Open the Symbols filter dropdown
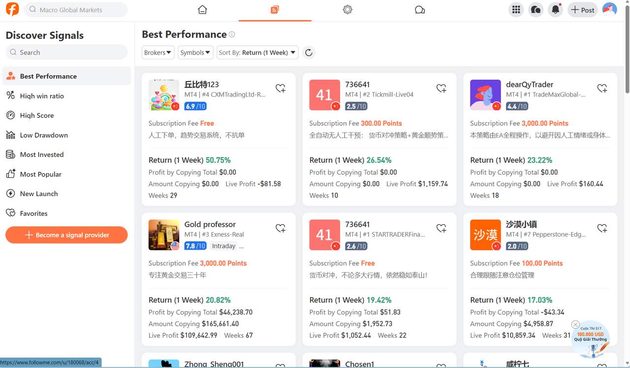 pyautogui.click(x=195, y=52)
